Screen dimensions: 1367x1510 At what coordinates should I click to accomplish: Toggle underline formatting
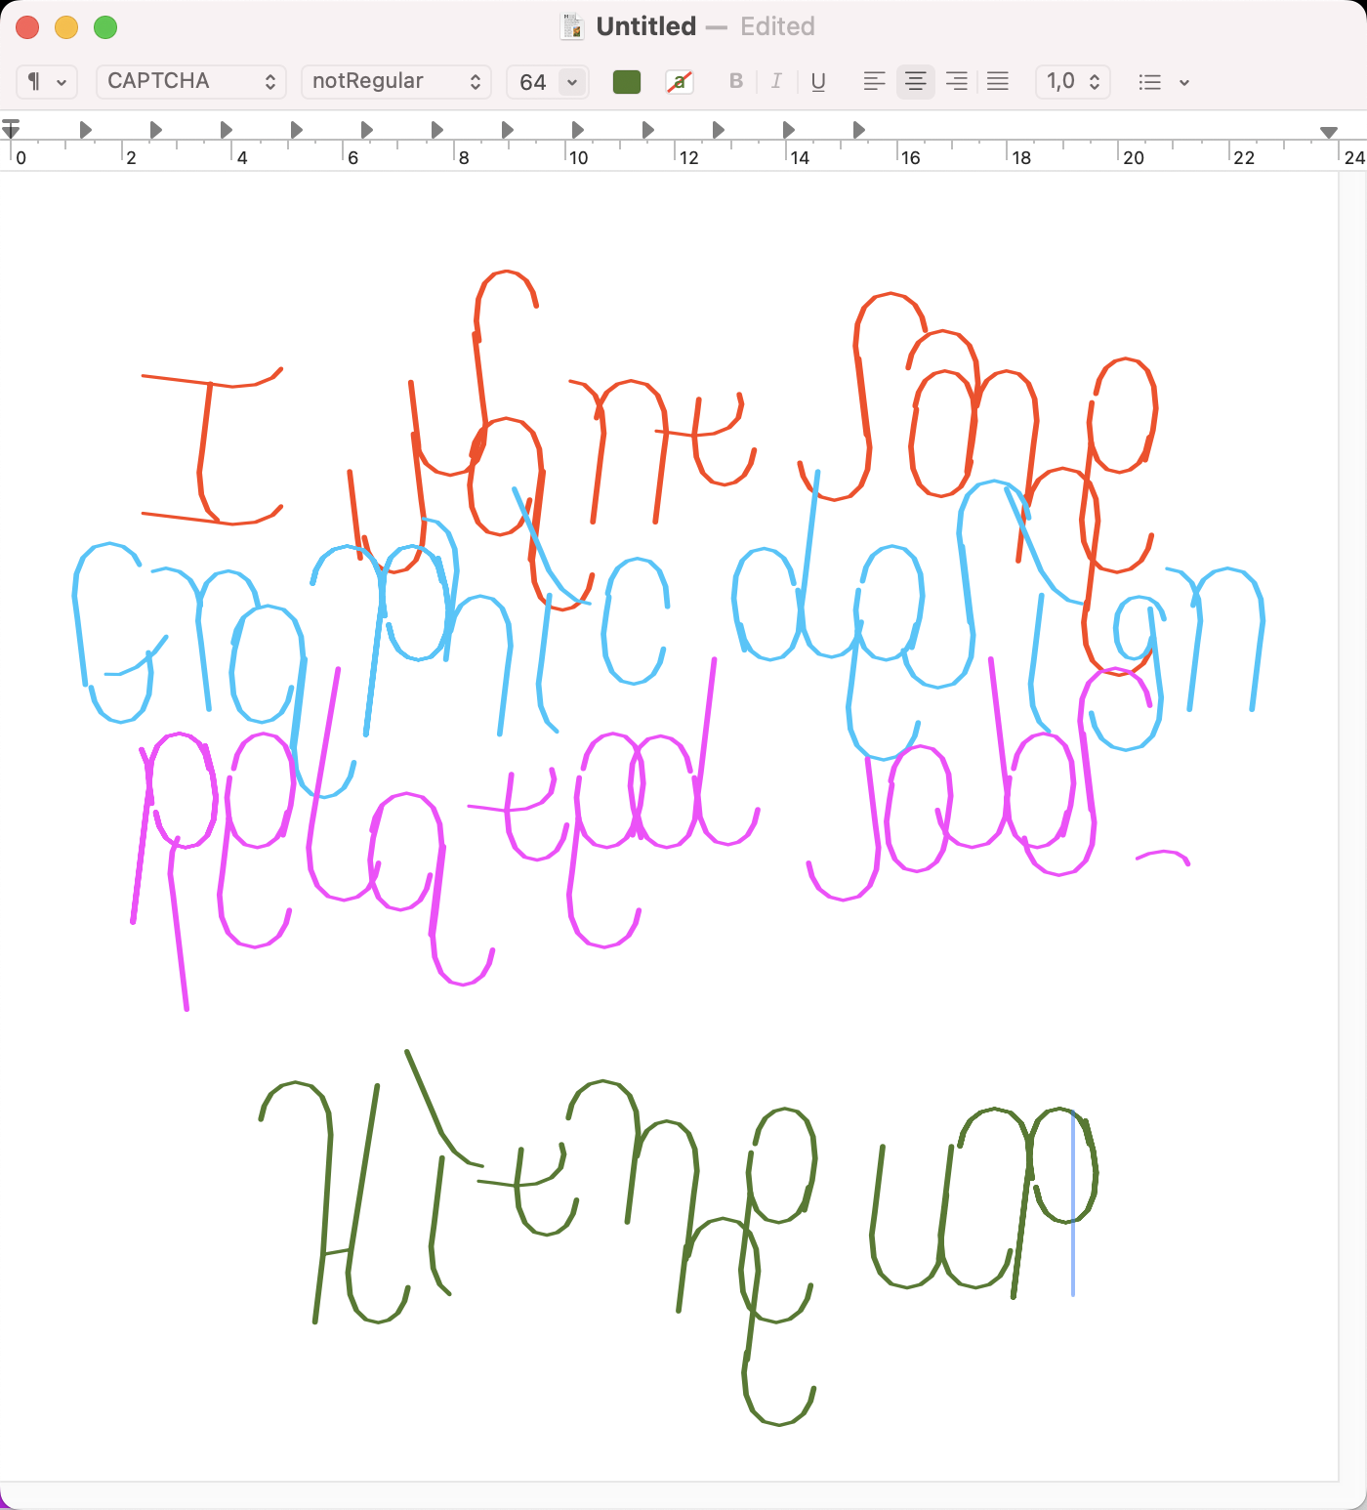pyautogui.click(x=818, y=82)
